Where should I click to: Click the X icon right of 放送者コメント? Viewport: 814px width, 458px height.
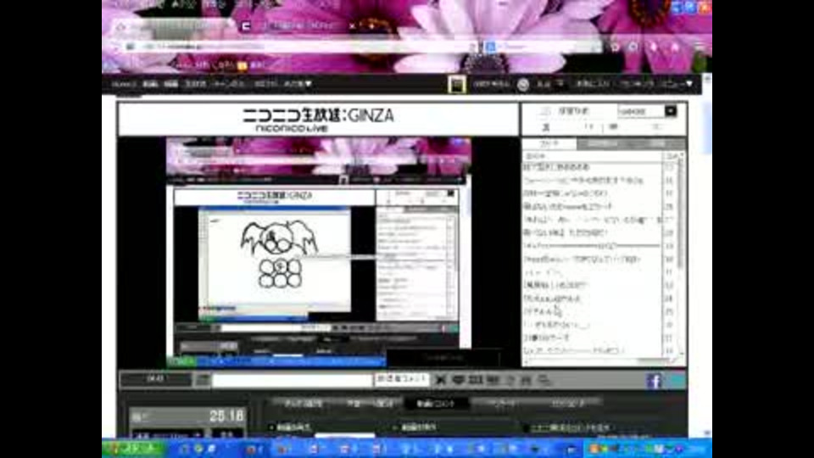tap(441, 380)
